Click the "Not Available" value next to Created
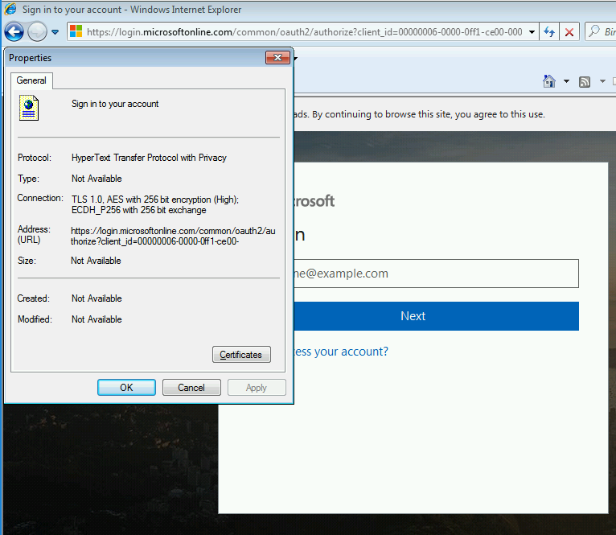This screenshot has width=616, height=535. click(97, 298)
